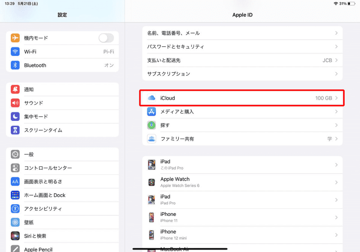
Task: Open the Bluetooth settings label
Action: 35,65
